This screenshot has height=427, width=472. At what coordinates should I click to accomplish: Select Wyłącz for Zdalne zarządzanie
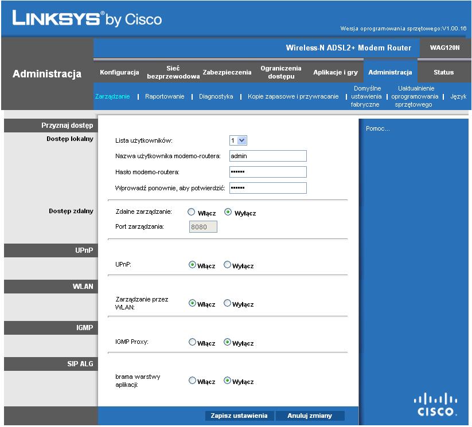click(228, 212)
